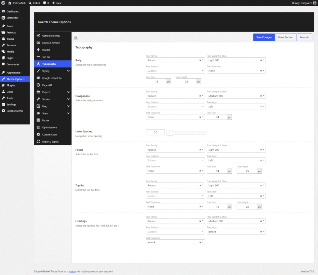Image resolution: width=318 pixels, height=275 pixels.
Task: Click the Header up-arrow icon
Action: point(38,50)
